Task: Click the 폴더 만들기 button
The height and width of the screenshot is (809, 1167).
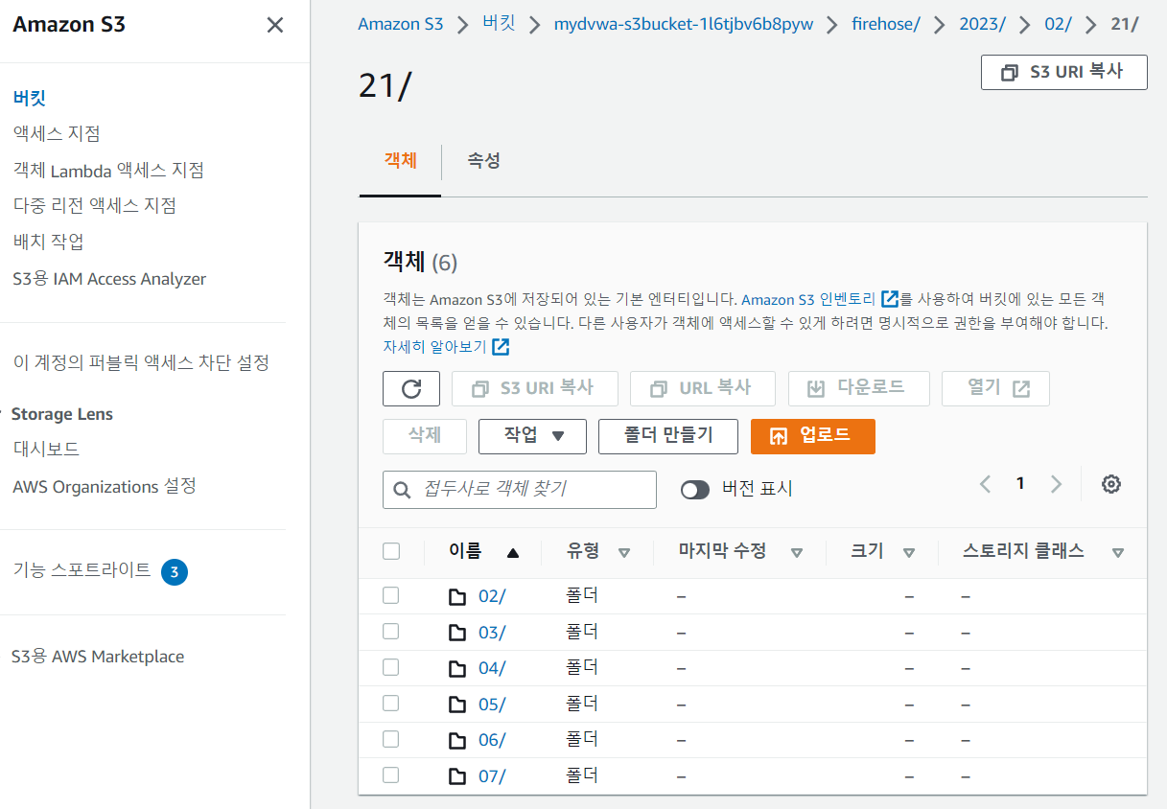Action: click(668, 435)
